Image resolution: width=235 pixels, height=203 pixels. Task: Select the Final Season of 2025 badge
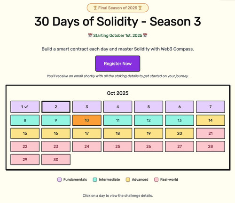[x=117, y=8]
